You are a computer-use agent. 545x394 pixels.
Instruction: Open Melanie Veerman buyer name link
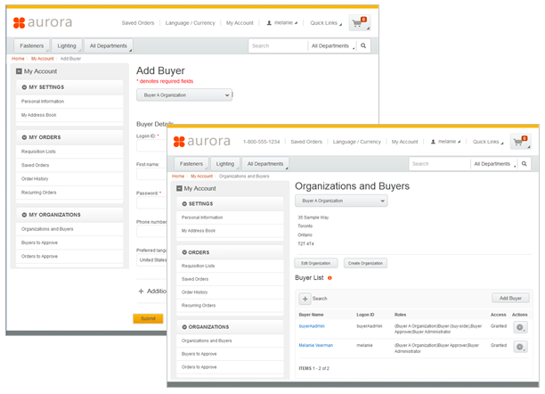[315, 346]
